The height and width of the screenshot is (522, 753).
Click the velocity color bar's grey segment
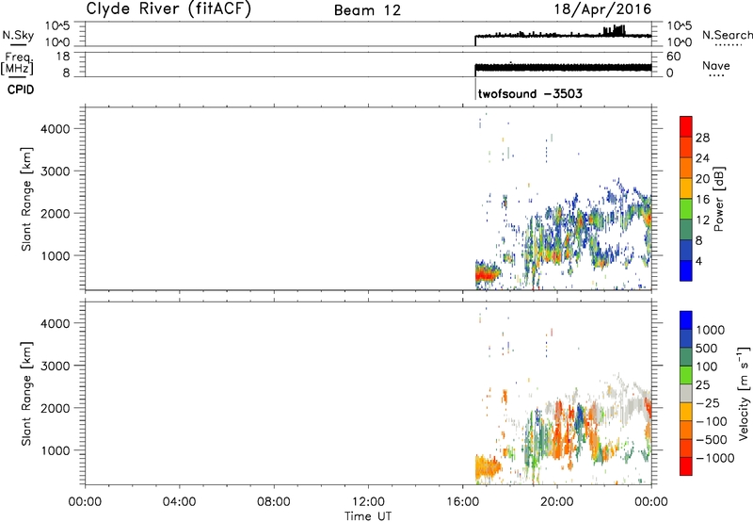(686, 393)
